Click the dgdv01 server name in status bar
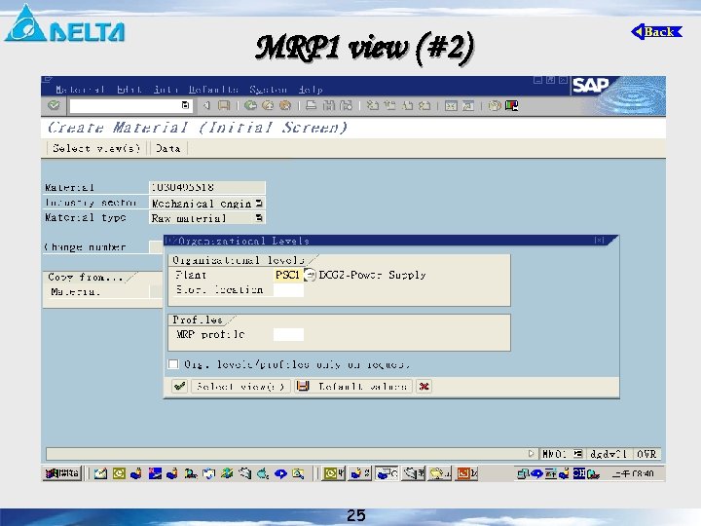 click(609, 454)
